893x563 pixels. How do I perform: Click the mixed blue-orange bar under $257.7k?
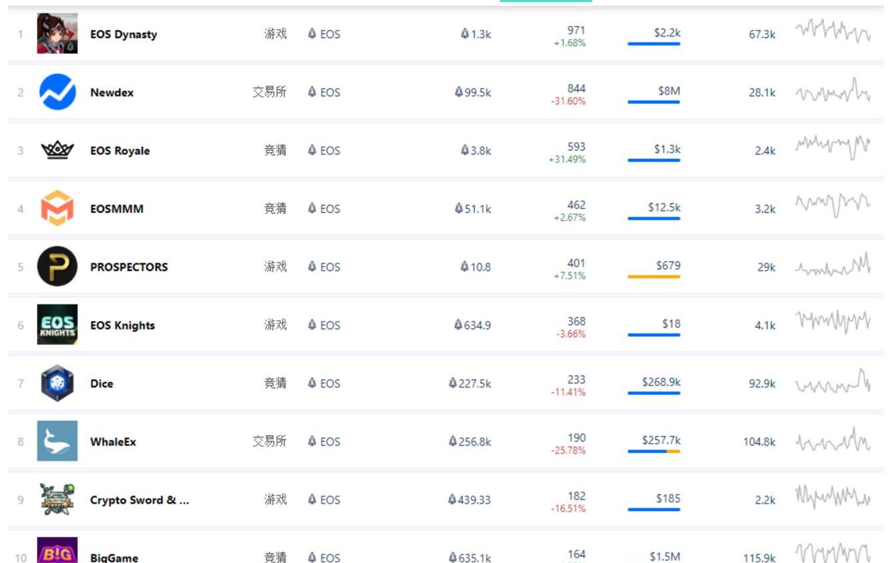pos(654,452)
